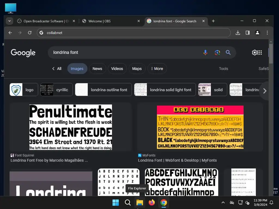Reload the current page
Viewport: 279px width, 209px height.
[x=30, y=33]
